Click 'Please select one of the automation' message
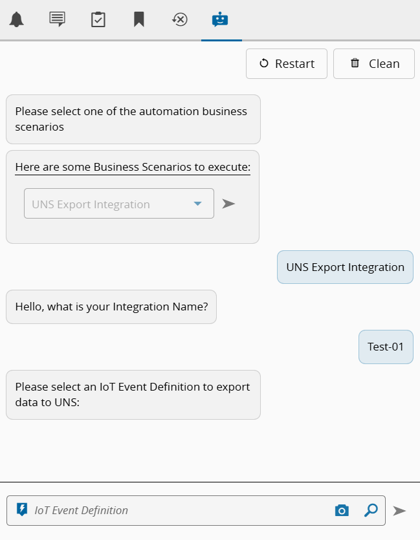The image size is (420, 540). [133, 119]
